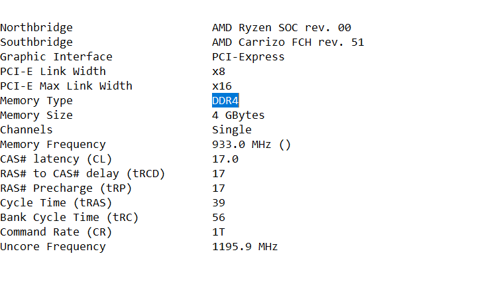Image resolution: width=495 pixels, height=286 pixels.
Task: Click the Memory Size label
Action: point(36,115)
